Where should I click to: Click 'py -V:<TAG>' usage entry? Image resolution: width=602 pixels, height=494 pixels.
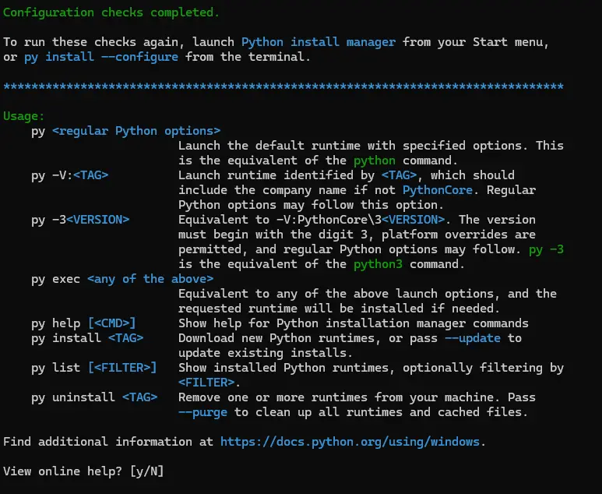[70, 175]
